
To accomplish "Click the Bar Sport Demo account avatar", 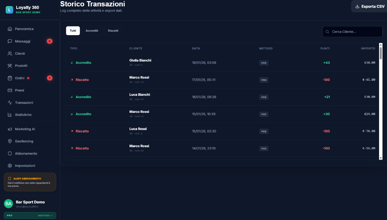I will (8, 204).
